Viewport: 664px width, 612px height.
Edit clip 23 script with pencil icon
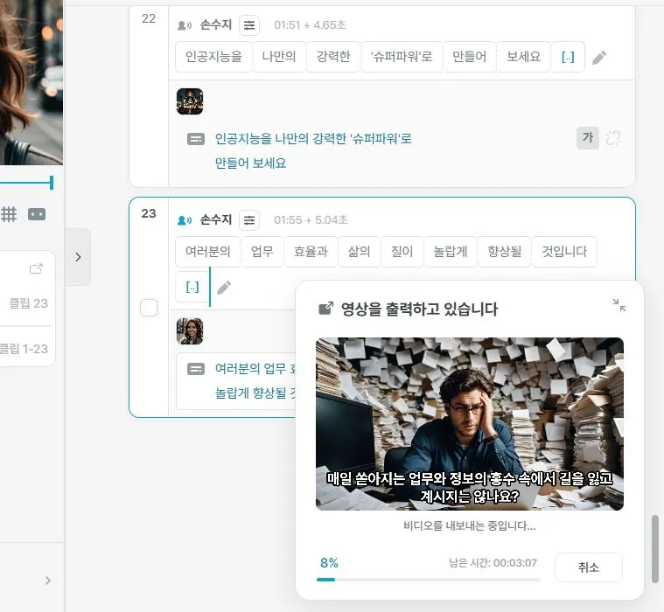(x=224, y=288)
